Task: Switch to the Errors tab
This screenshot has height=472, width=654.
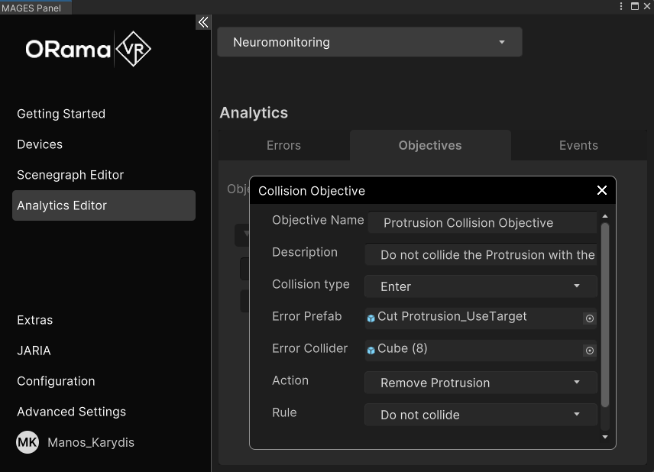Action: [x=283, y=145]
